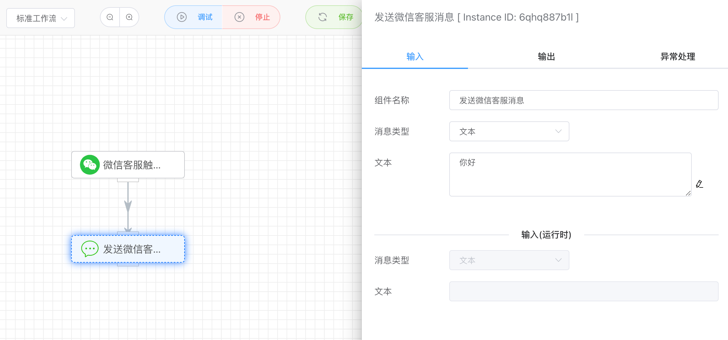
Task: Switch to the 输出 tab
Action: pyautogui.click(x=546, y=56)
